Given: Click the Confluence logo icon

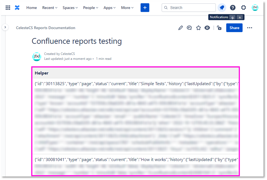Looking at the screenshot, I should [x=17, y=8].
